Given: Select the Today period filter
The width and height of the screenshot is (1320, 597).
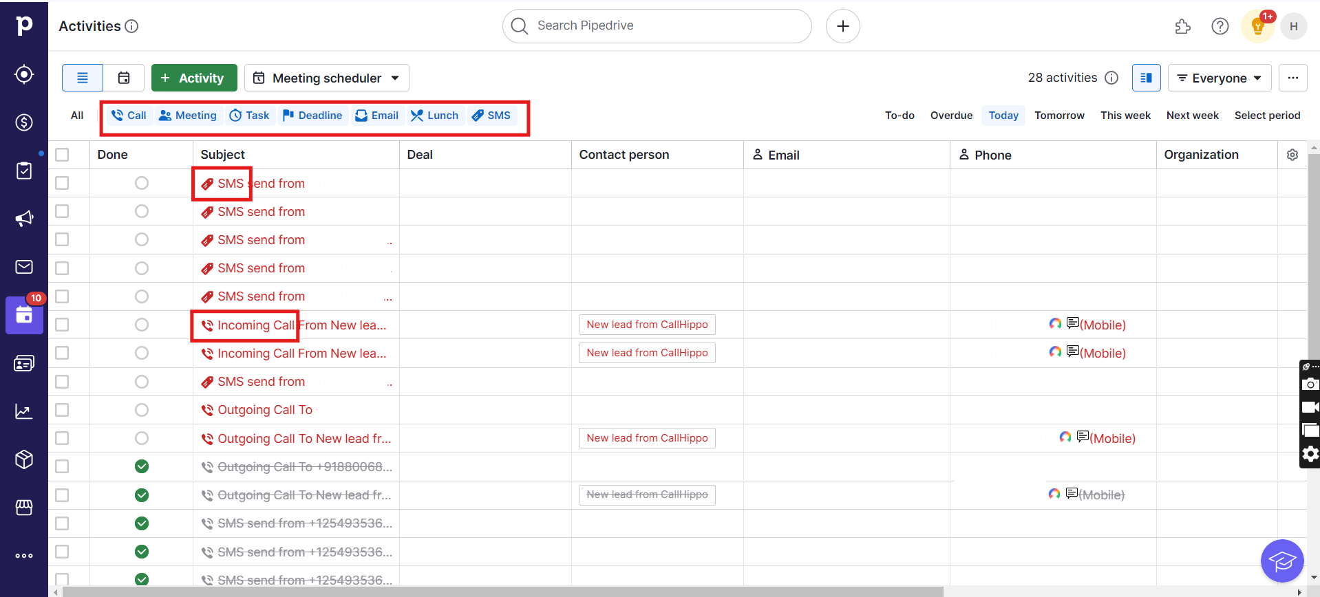Looking at the screenshot, I should 1003,116.
